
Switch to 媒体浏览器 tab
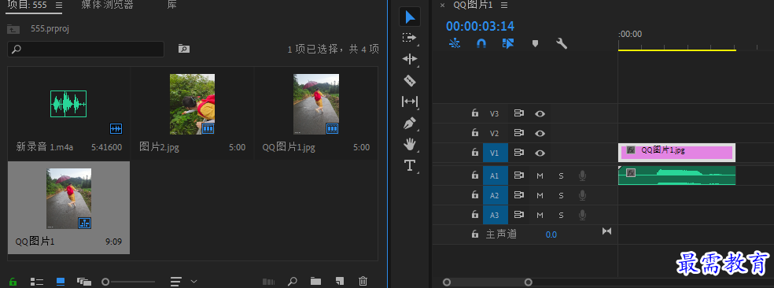[107, 5]
